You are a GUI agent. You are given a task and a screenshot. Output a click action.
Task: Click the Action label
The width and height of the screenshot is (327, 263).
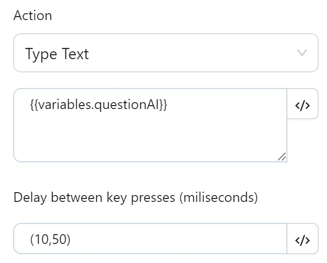tap(33, 16)
